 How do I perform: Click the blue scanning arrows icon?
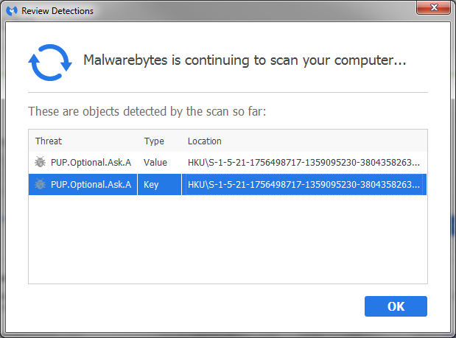tap(49, 62)
